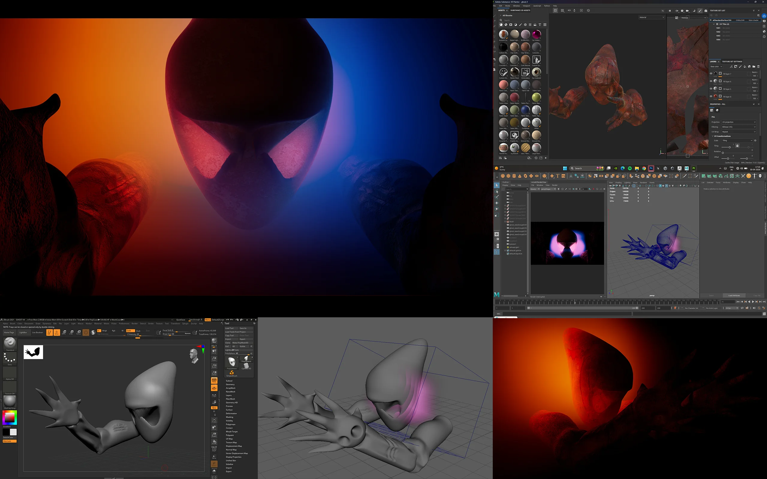Play the Maya timeline forwards
767x479 pixels.
(753, 302)
